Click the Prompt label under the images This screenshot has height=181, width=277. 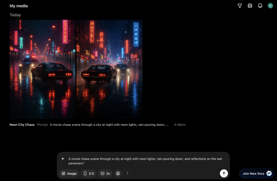[x=42, y=125]
